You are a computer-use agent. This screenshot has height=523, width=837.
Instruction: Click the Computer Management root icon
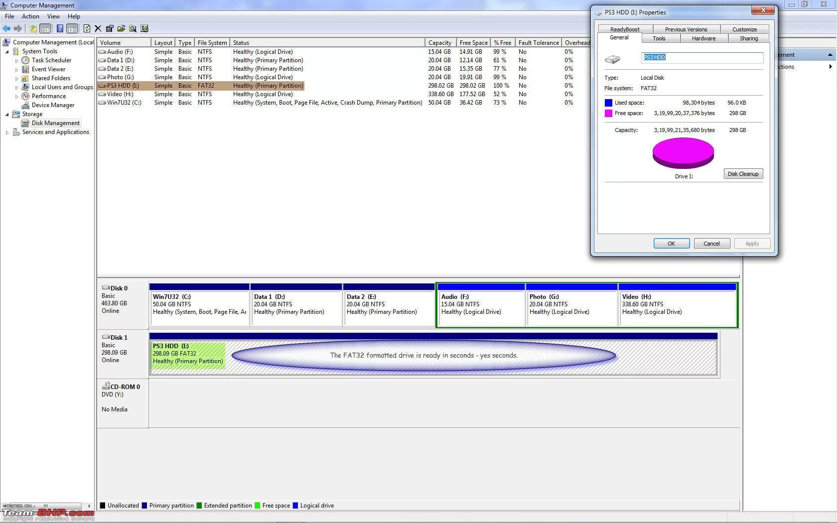click(x=6, y=42)
